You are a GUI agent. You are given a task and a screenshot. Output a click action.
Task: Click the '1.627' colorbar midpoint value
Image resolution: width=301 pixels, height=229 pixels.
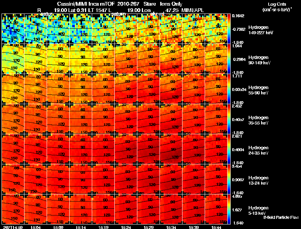(x=237, y=210)
